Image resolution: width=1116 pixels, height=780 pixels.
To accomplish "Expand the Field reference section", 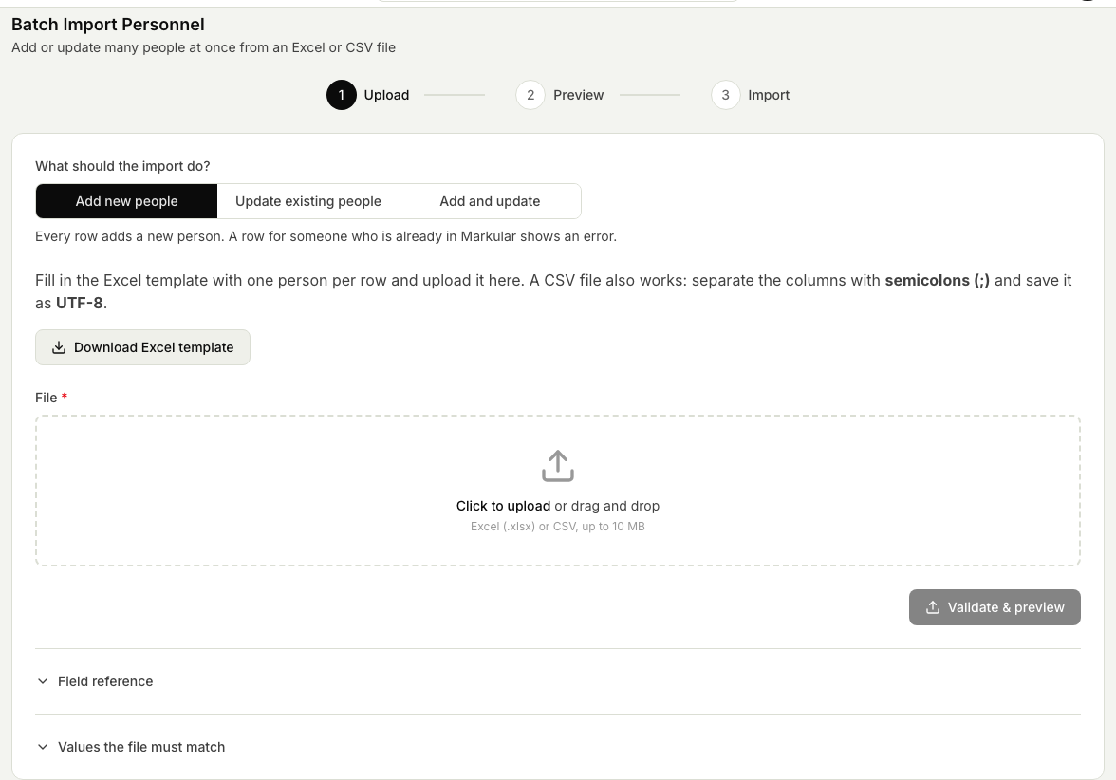I will (x=558, y=681).
